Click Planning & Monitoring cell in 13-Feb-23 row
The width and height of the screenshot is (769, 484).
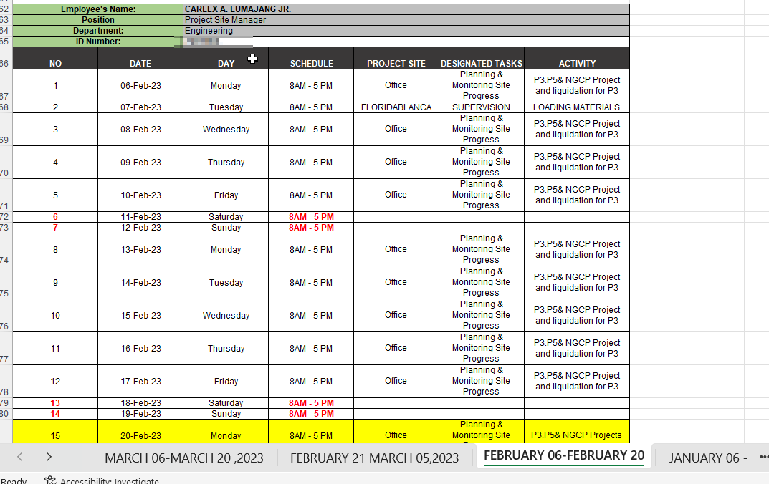(482, 249)
